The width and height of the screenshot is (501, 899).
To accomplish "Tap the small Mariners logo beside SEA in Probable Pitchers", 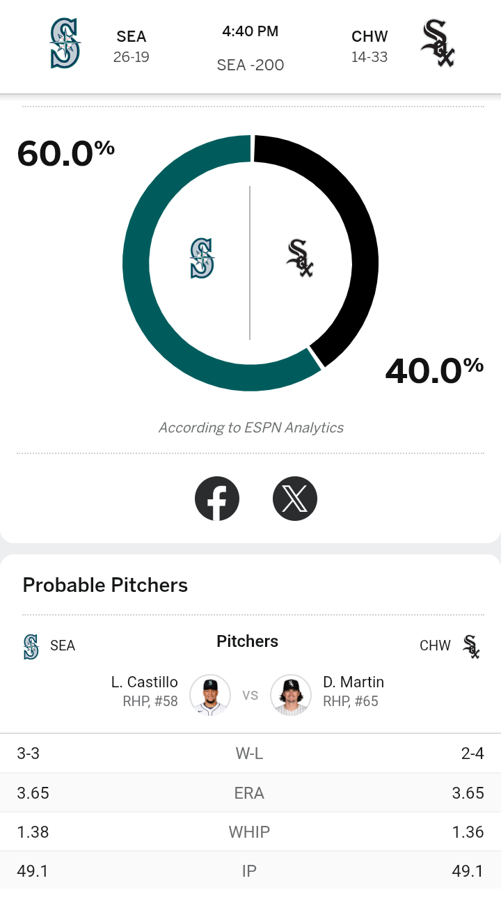I will (x=31, y=646).
